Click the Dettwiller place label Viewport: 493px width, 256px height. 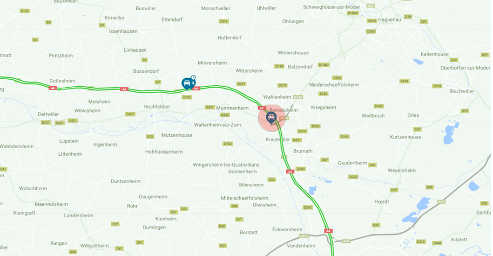point(49,114)
